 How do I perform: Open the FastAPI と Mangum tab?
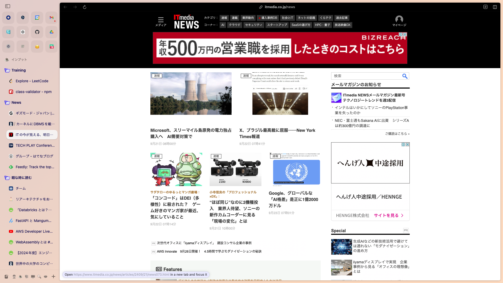tap(32, 221)
